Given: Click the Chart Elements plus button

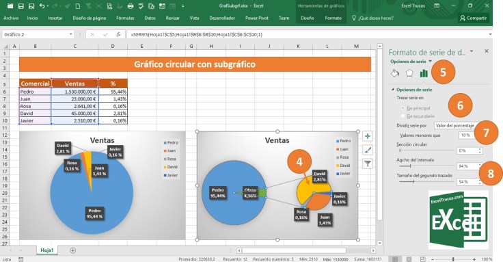Looking at the screenshot, I should (368, 136).
